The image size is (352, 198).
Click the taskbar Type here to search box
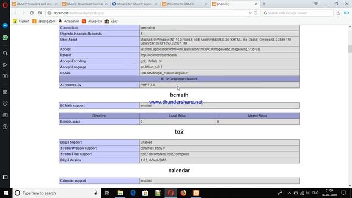[x=56, y=193]
